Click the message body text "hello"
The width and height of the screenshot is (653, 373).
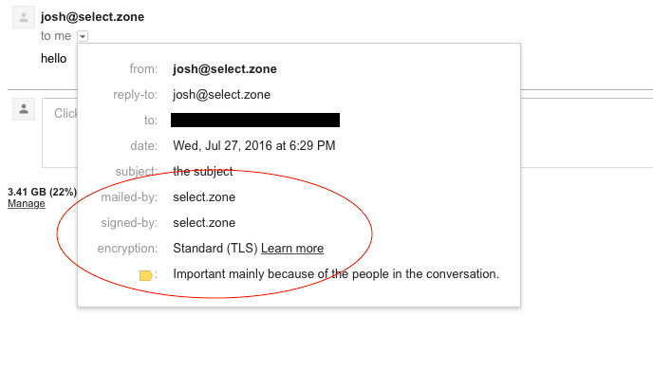54,58
